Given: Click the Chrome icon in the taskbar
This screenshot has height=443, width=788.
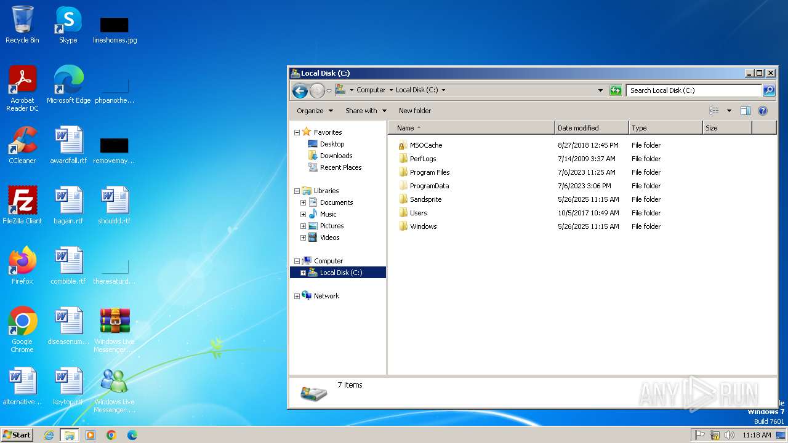Looking at the screenshot, I should [111, 435].
